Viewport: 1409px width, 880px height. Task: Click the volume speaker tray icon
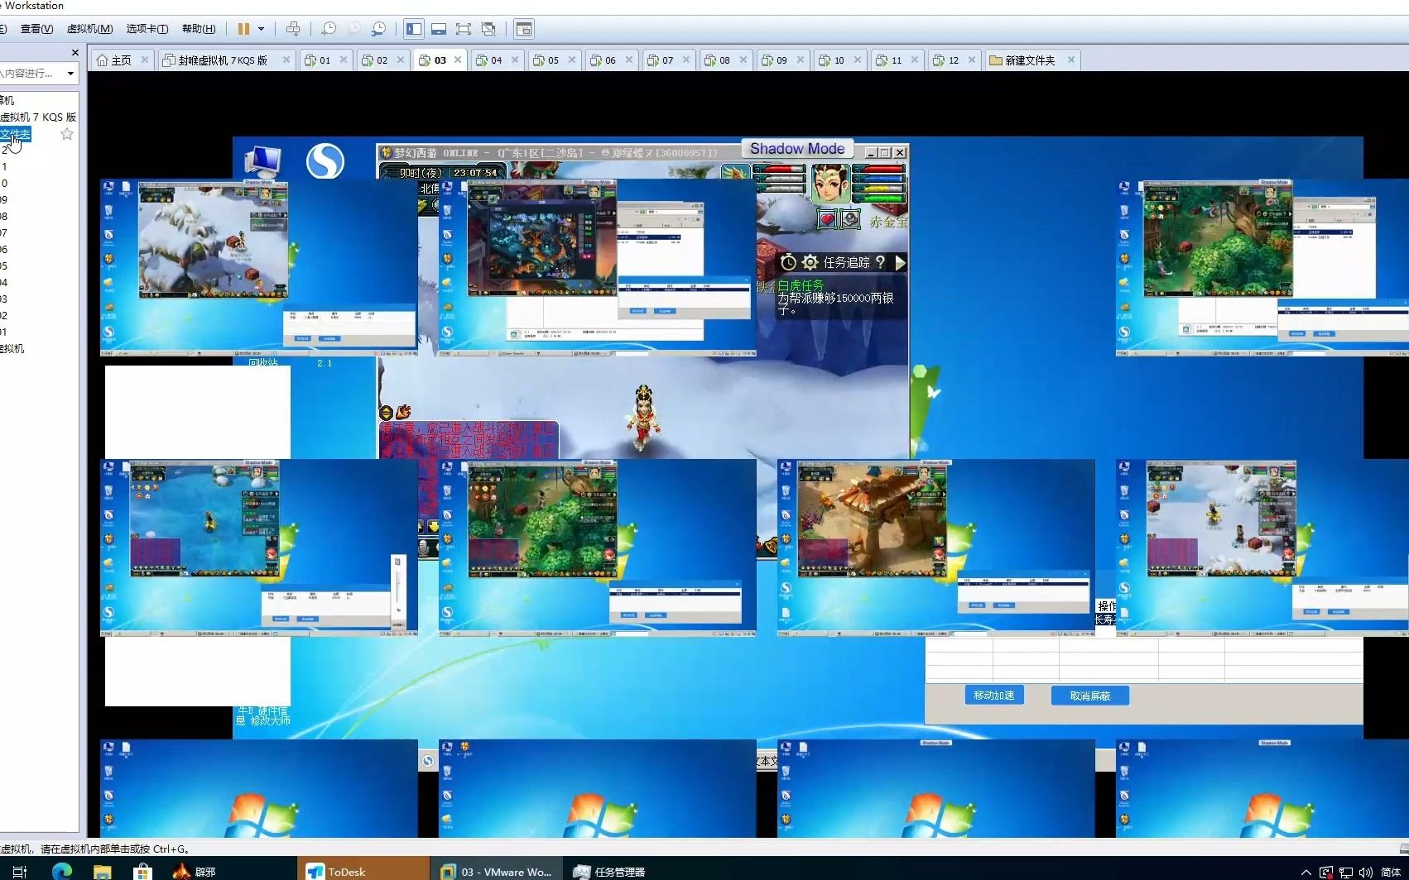click(x=1365, y=873)
